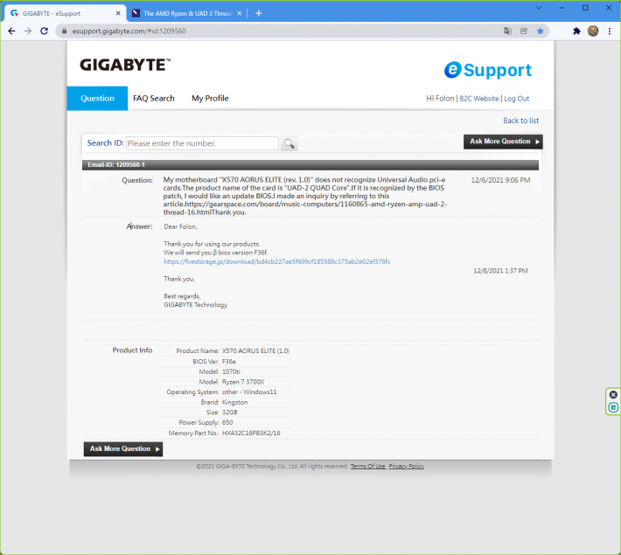Click the Search ID magnifier button

point(290,143)
